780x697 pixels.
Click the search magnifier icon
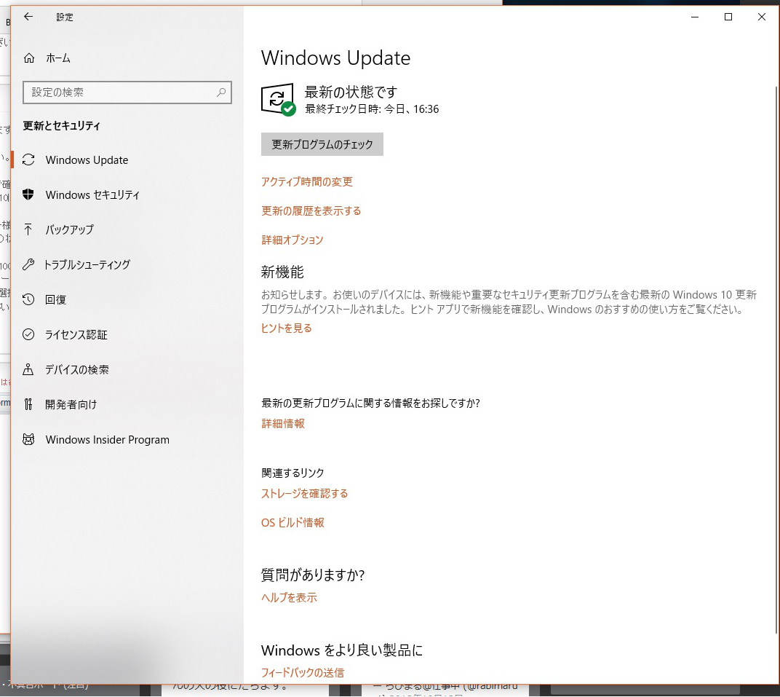221,92
